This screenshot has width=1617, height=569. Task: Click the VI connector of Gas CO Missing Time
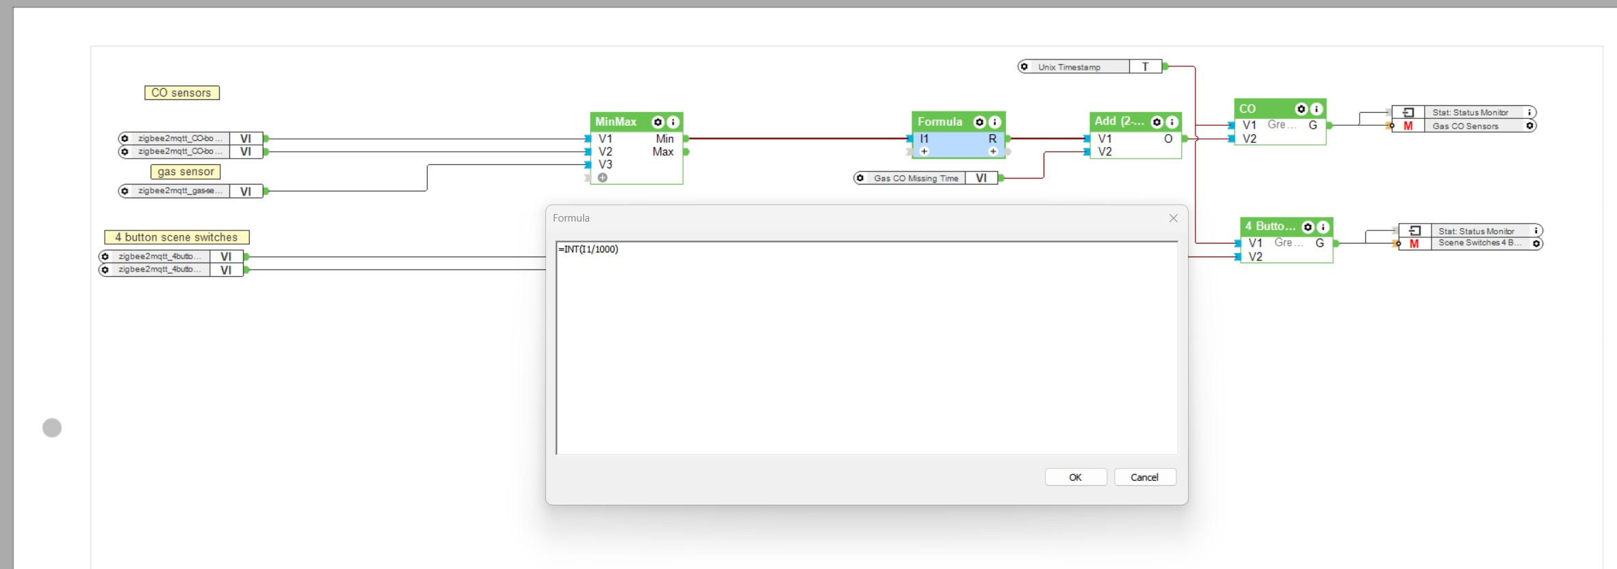981,178
